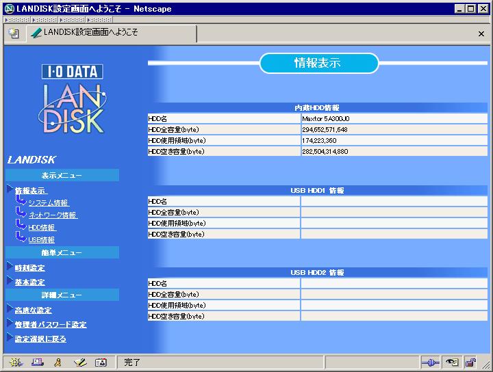Viewport: 493px width, 372px height.
Task: Open the USB情報 link
Action: pos(42,240)
